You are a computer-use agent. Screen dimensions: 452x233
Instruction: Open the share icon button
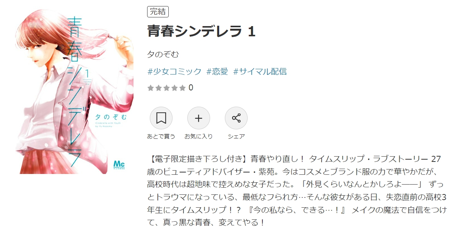236,118
